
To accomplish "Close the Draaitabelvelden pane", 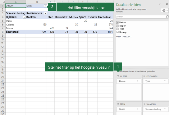I will pos(167,4).
